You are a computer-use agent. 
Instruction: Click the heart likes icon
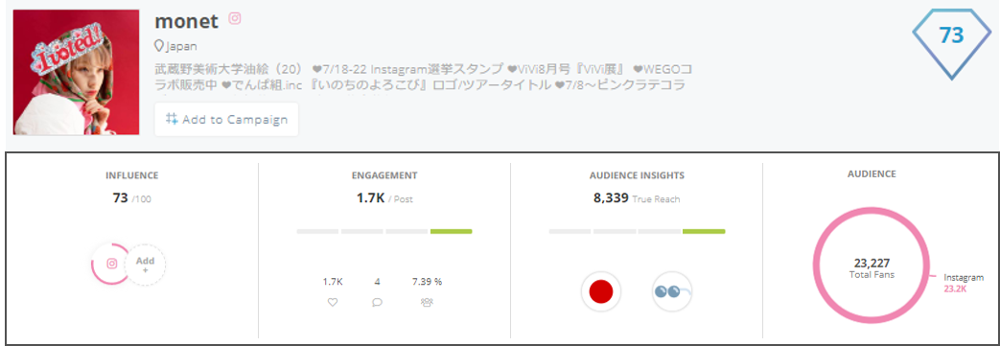point(333,303)
